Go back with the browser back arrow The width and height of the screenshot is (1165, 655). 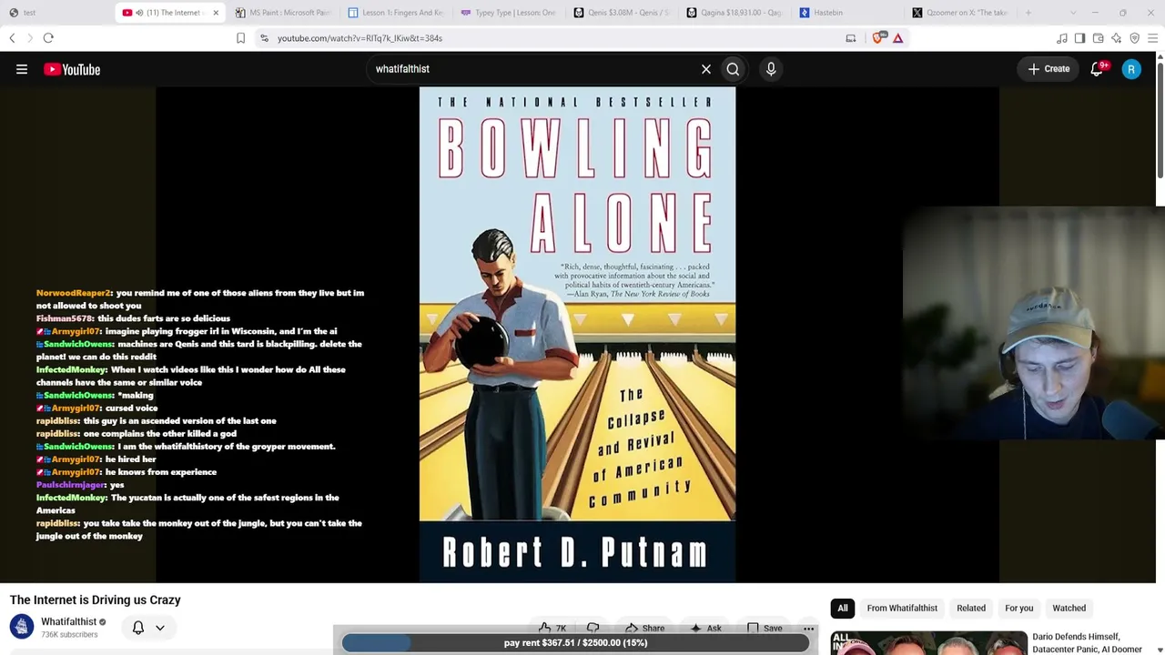(x=12, y=38)
